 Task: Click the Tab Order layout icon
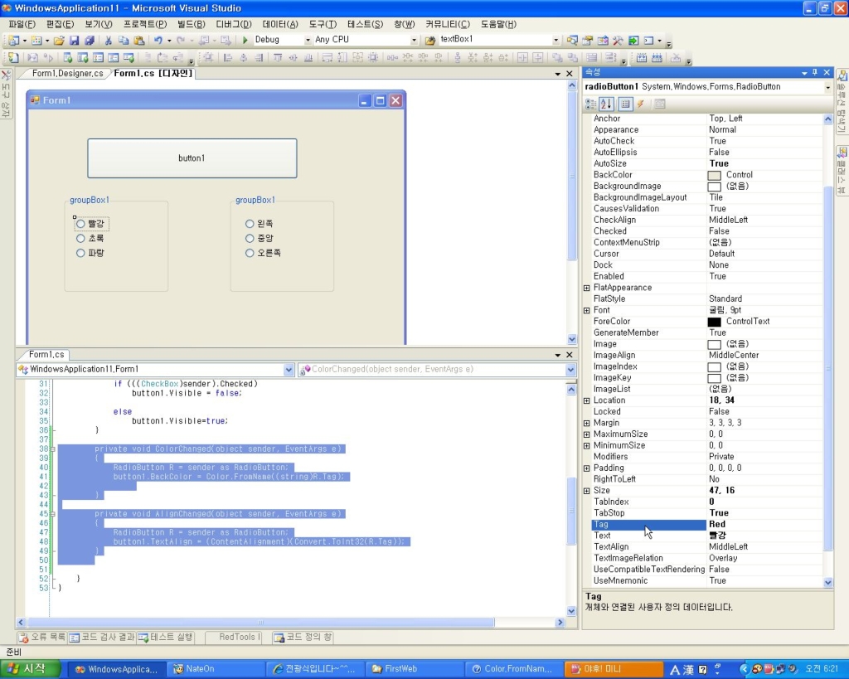[x=611, y=57]
